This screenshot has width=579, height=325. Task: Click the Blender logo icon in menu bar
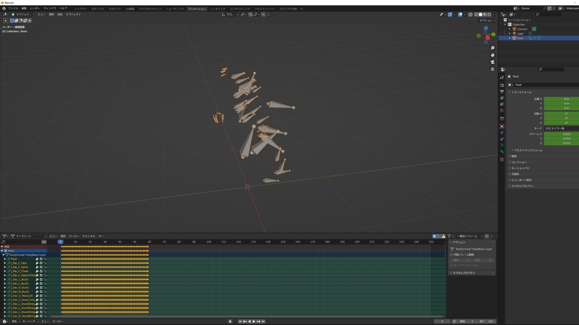[x=4, y=8]
